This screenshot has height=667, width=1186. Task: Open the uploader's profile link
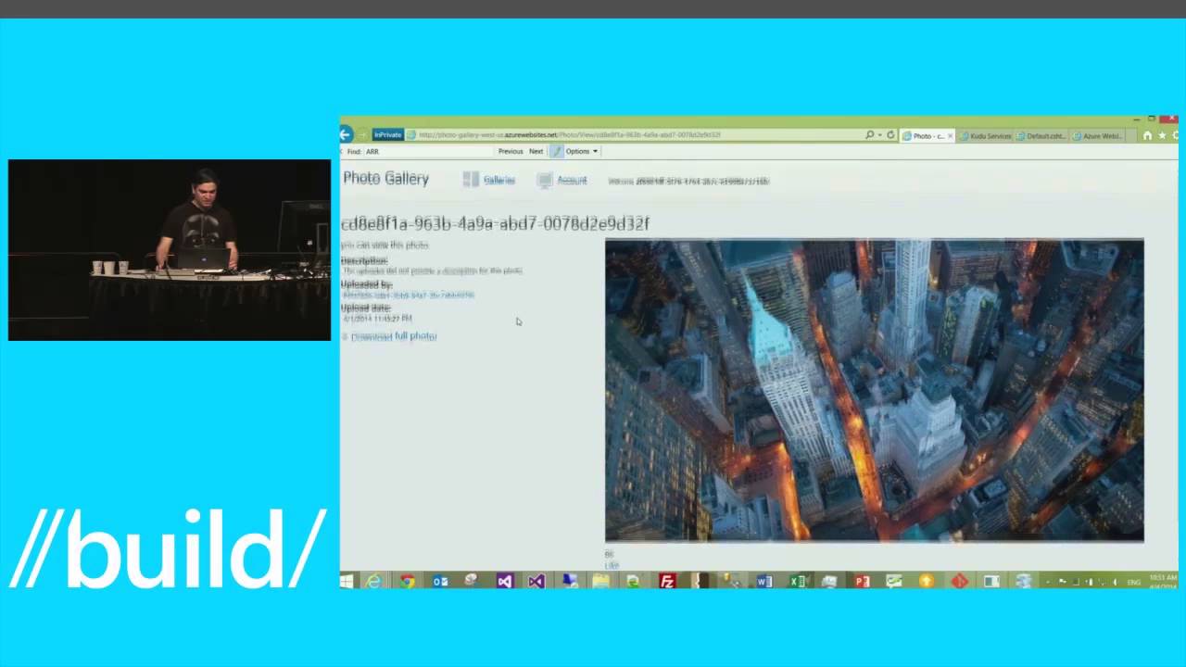(408, 295)
